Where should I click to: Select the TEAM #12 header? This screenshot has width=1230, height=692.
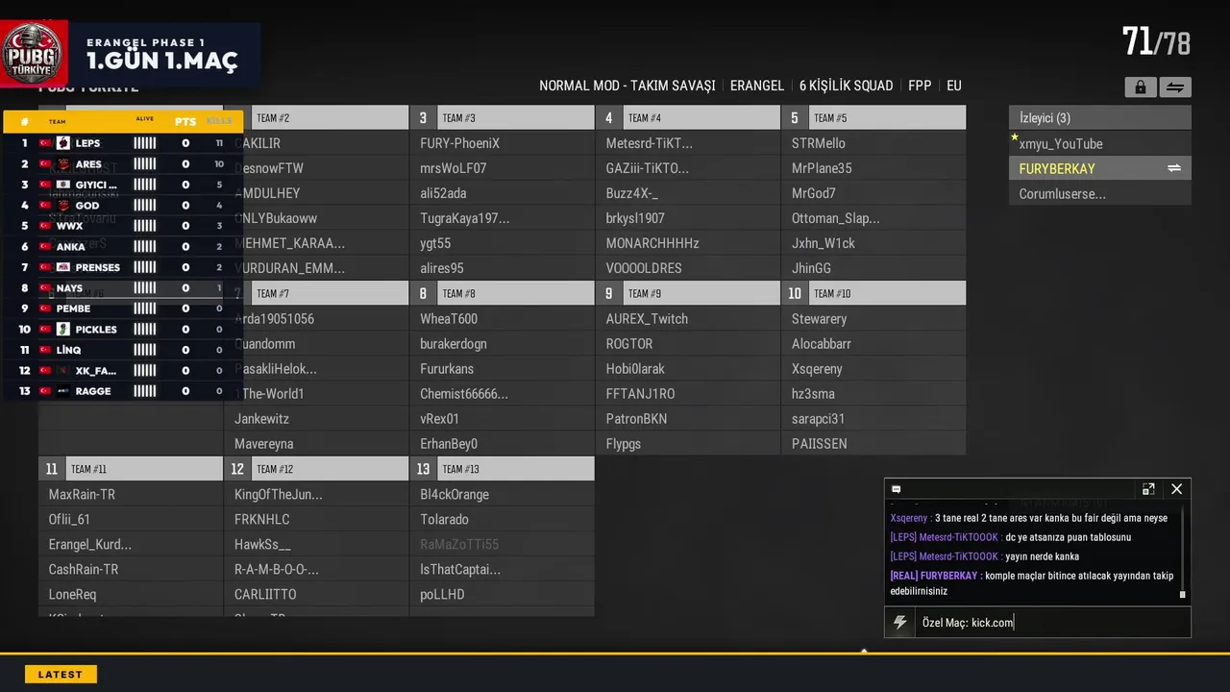pyautogui.click(x=316, y=469)
